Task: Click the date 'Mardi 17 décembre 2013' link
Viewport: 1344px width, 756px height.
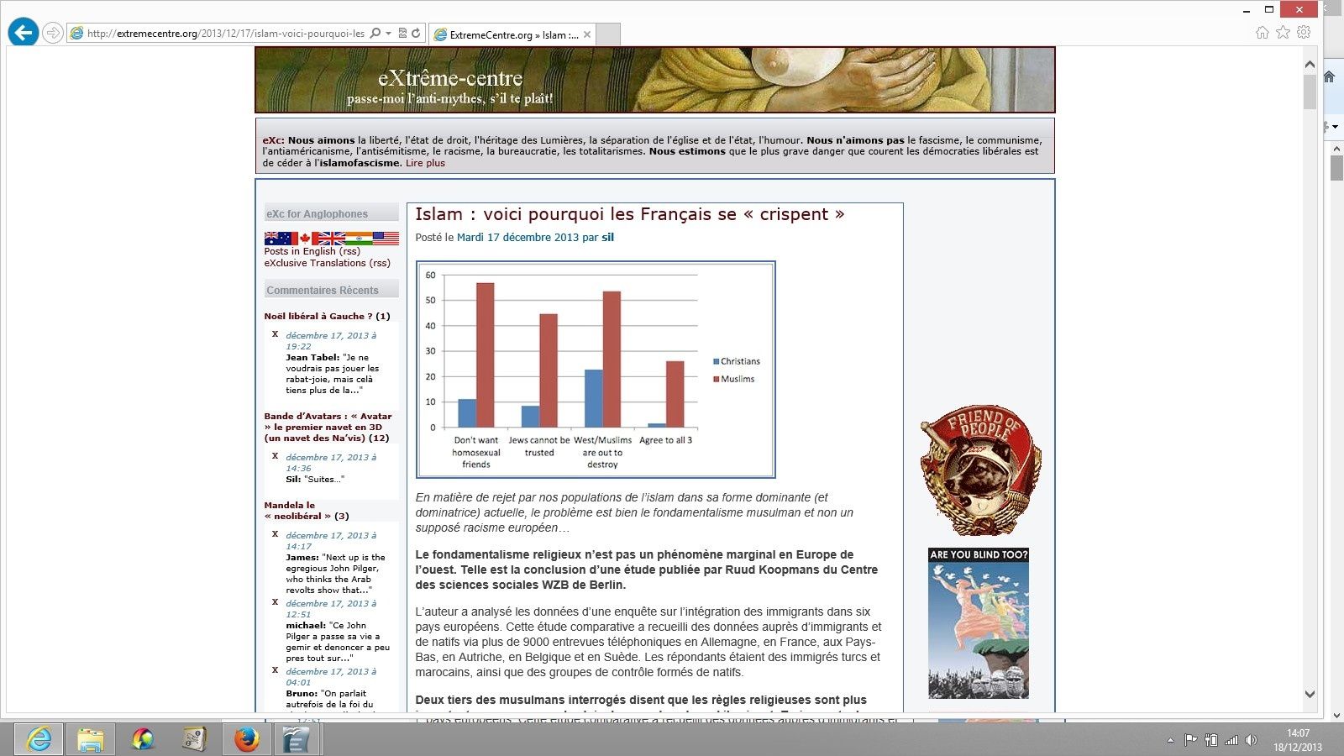Action: 517,238
